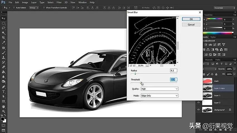Click OK in the Smart Blur dialog
Viewport: 237px width, 133px height.
click(x=191, y=19)
